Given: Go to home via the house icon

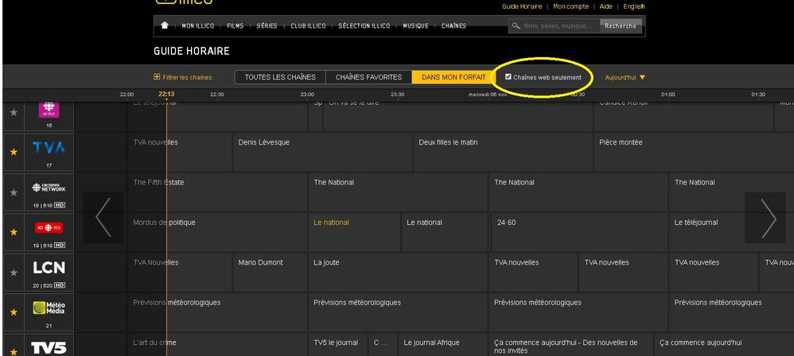Looking at the screenshot, I should point(164,25).
